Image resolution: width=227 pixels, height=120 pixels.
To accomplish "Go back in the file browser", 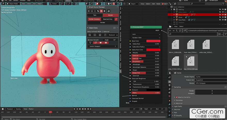I will tap(170, 31).
